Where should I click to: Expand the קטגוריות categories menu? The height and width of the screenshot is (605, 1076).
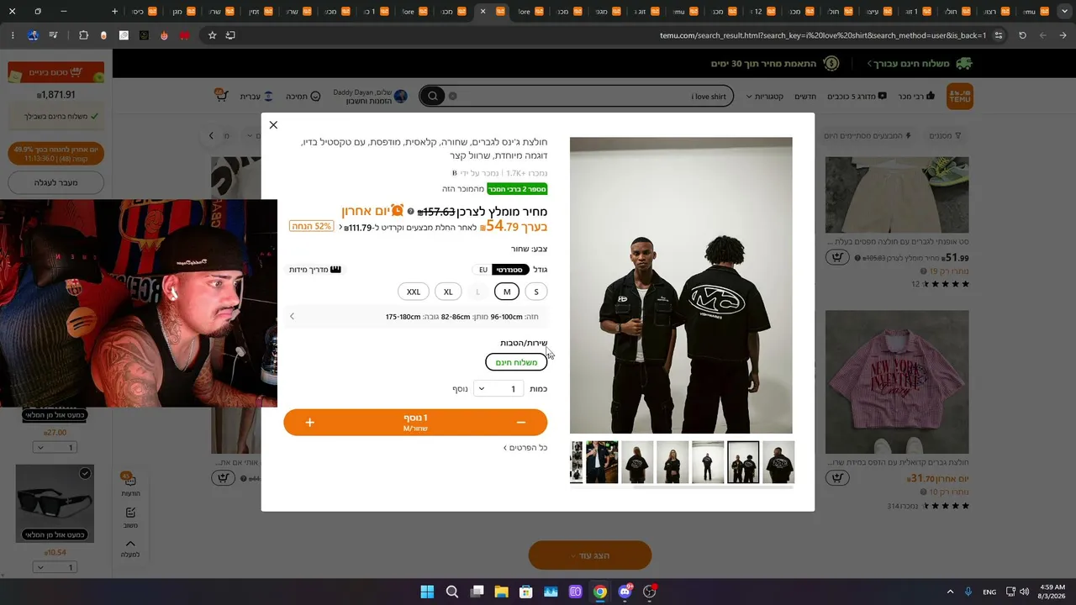765,97
